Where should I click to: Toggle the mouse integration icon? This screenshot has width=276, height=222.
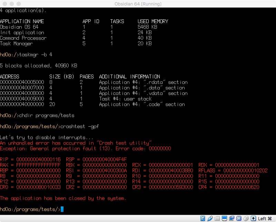tap(246, 219)
